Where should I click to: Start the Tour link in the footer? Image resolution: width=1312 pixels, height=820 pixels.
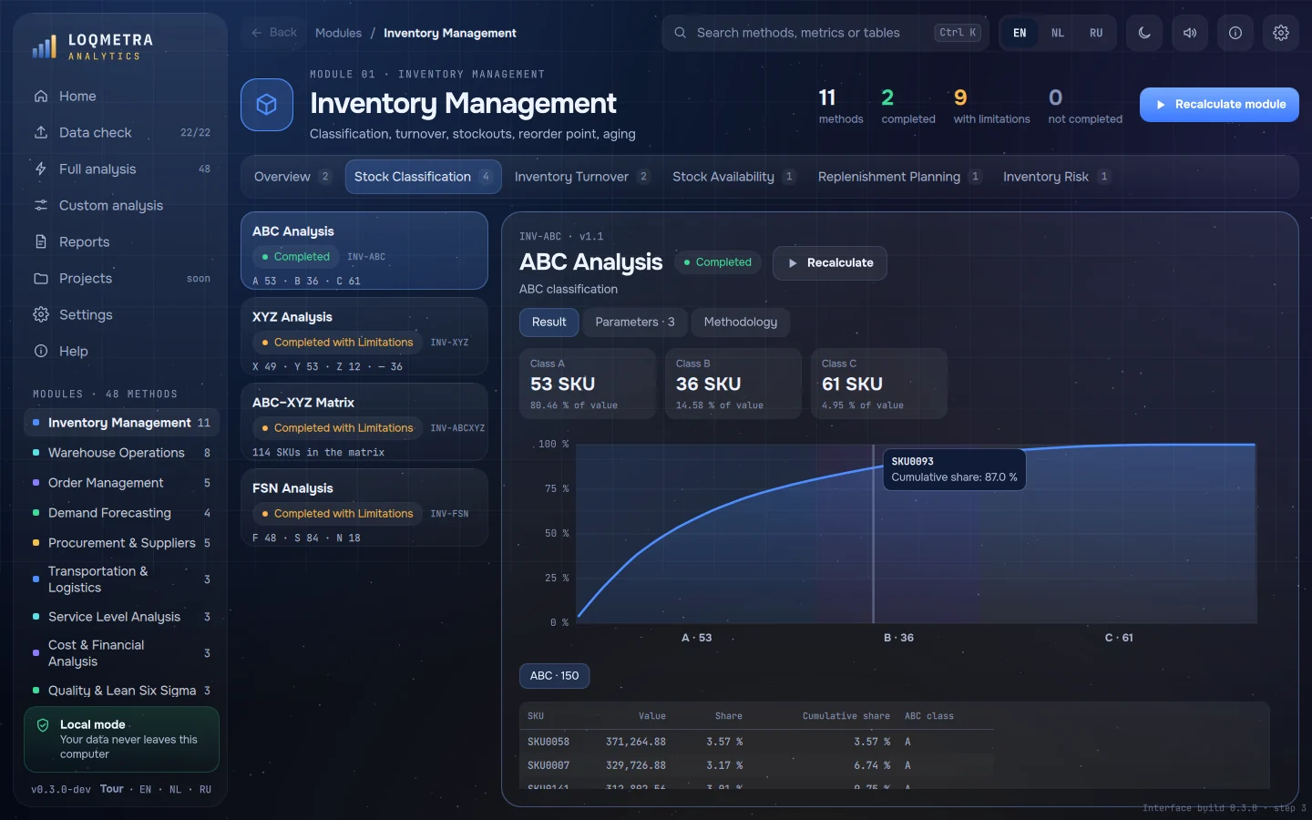112,789
